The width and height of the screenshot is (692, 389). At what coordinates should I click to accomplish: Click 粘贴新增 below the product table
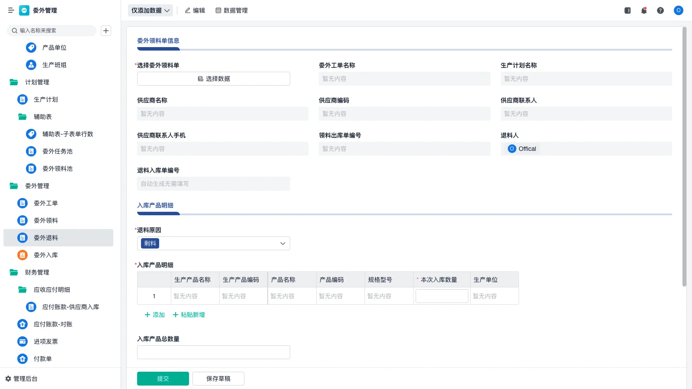(x=189, y=315)
